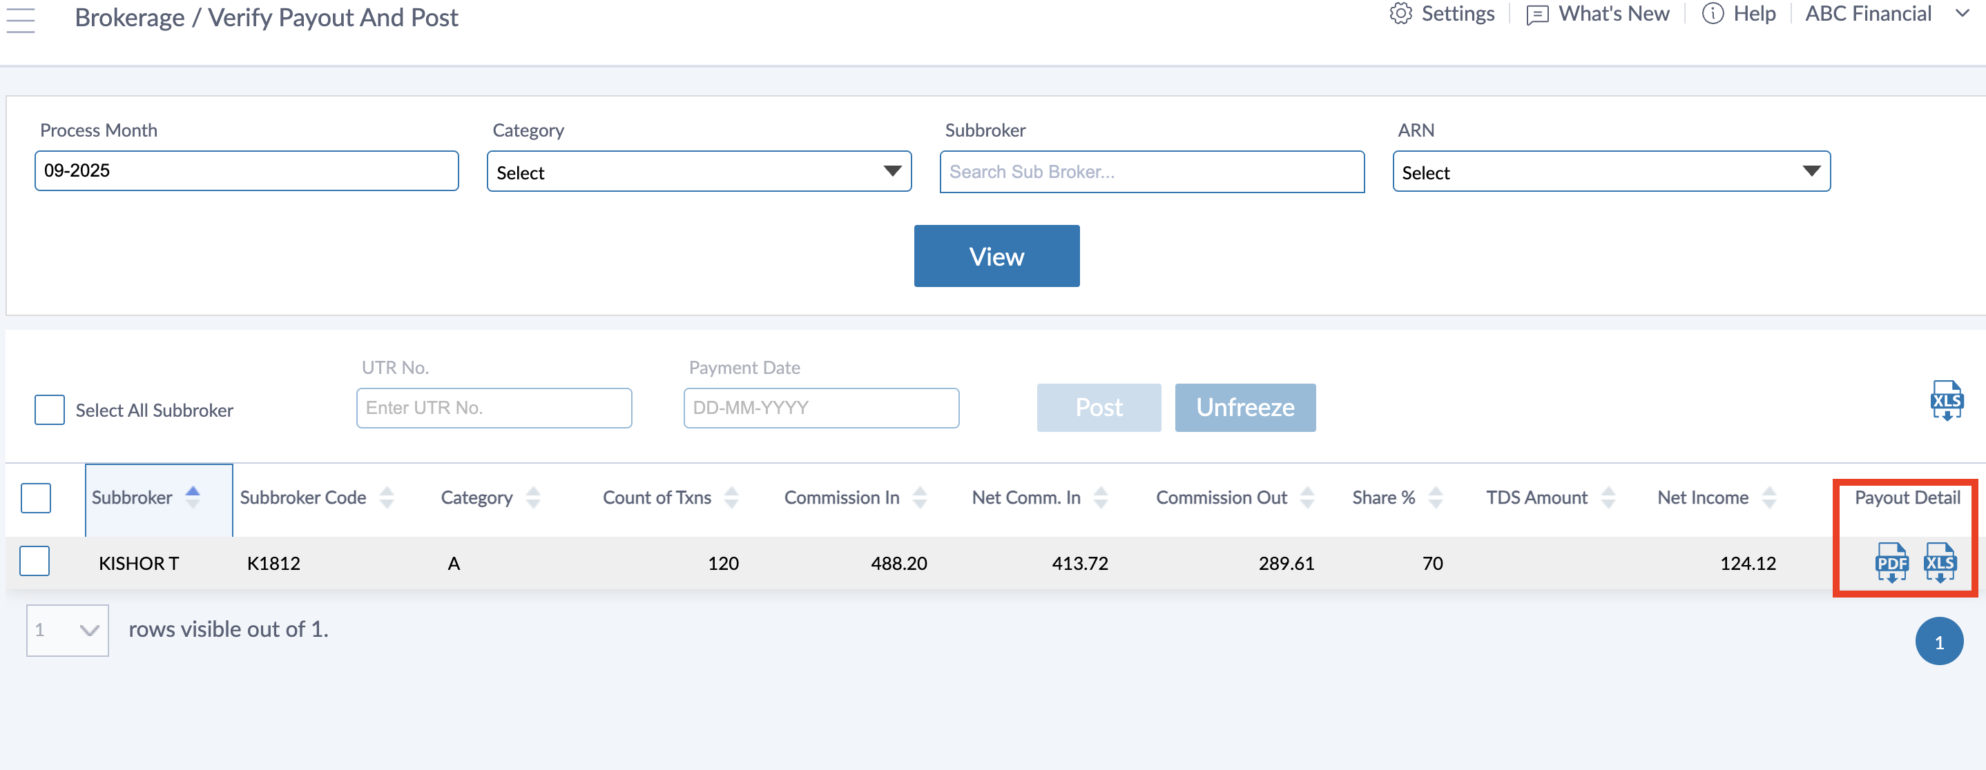Click the Enter UTR No. field
The width and height of the screenshot is (1986, 770).
tap(494, 408)
